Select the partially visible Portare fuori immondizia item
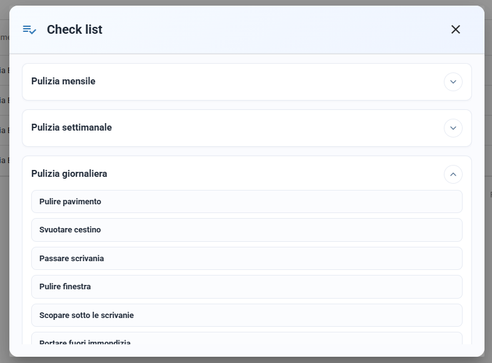Image resolution: width=492 pixels, height=363 pixels. (x=247, y=339)
